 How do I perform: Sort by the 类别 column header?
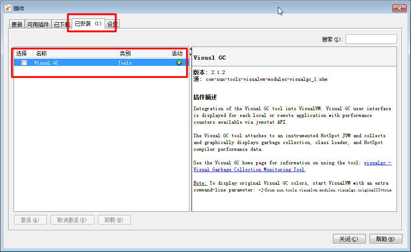(143, 53)
